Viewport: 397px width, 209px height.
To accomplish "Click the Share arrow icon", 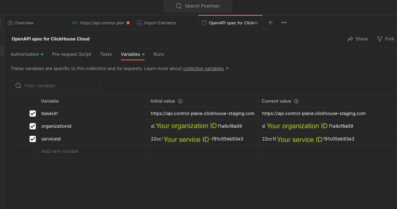I will click(350, 39).
